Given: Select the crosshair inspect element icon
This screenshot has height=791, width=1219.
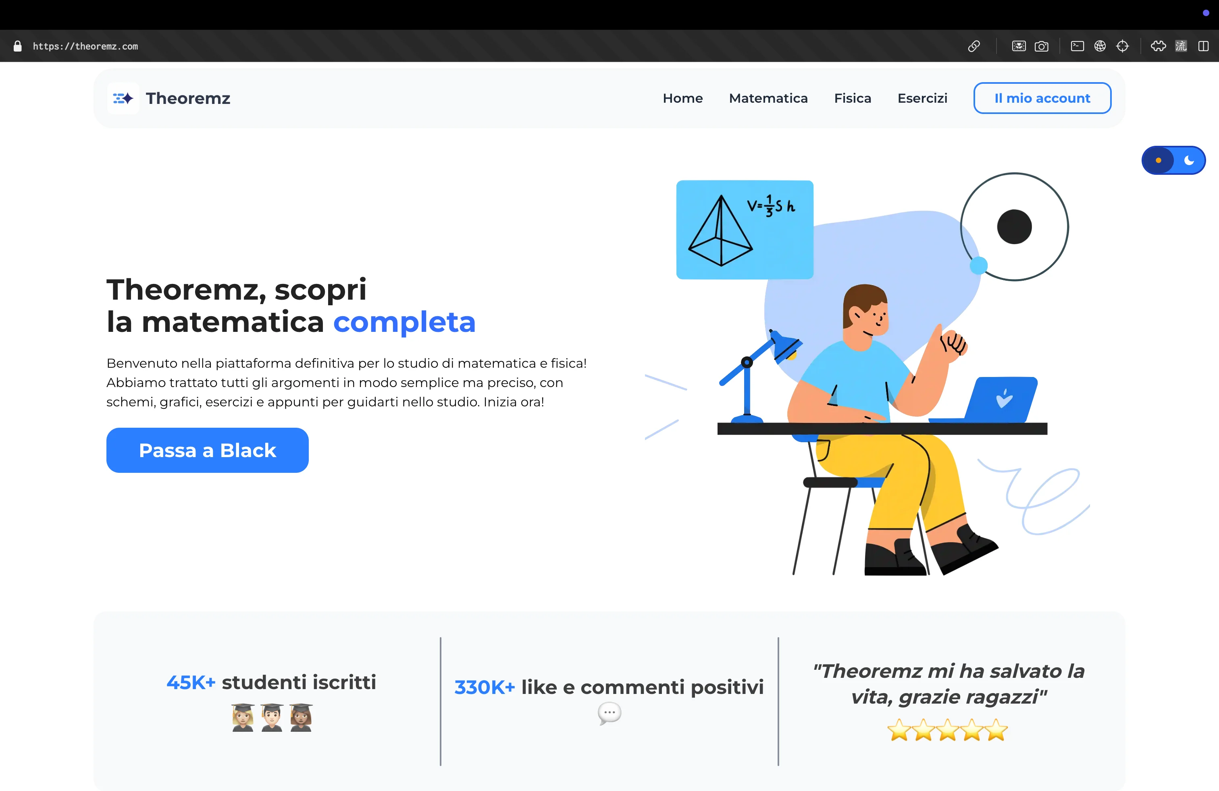Looking at the screenshot, I should click(1122, 46).
